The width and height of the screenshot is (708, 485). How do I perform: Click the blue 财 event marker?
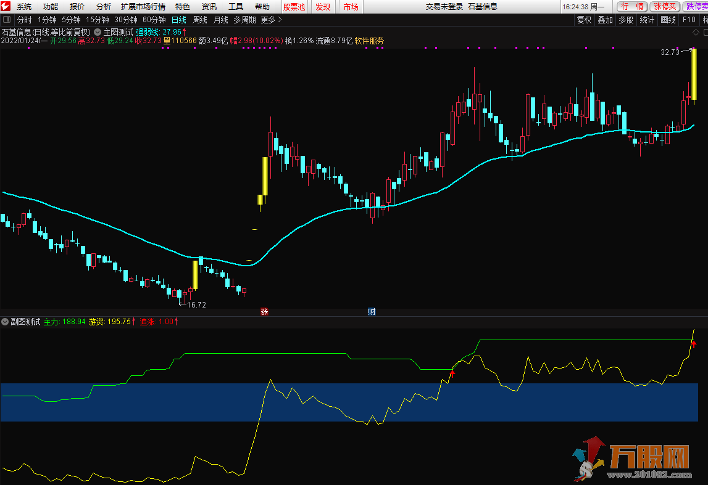(x=372, y=312)
